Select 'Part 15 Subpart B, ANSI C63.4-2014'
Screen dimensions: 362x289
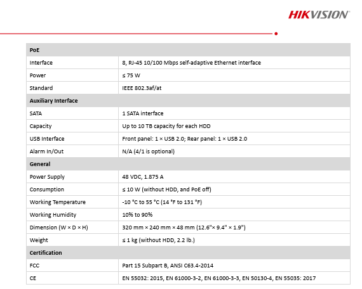click(x=168, y=266)
